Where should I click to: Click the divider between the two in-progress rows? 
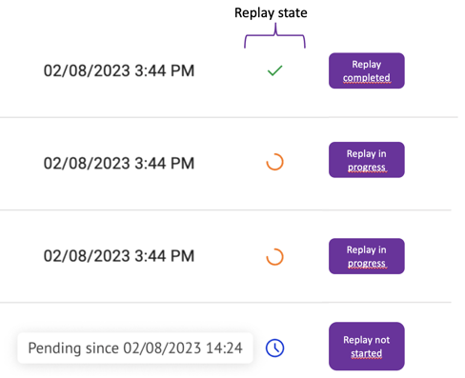(x=226, y=209)
